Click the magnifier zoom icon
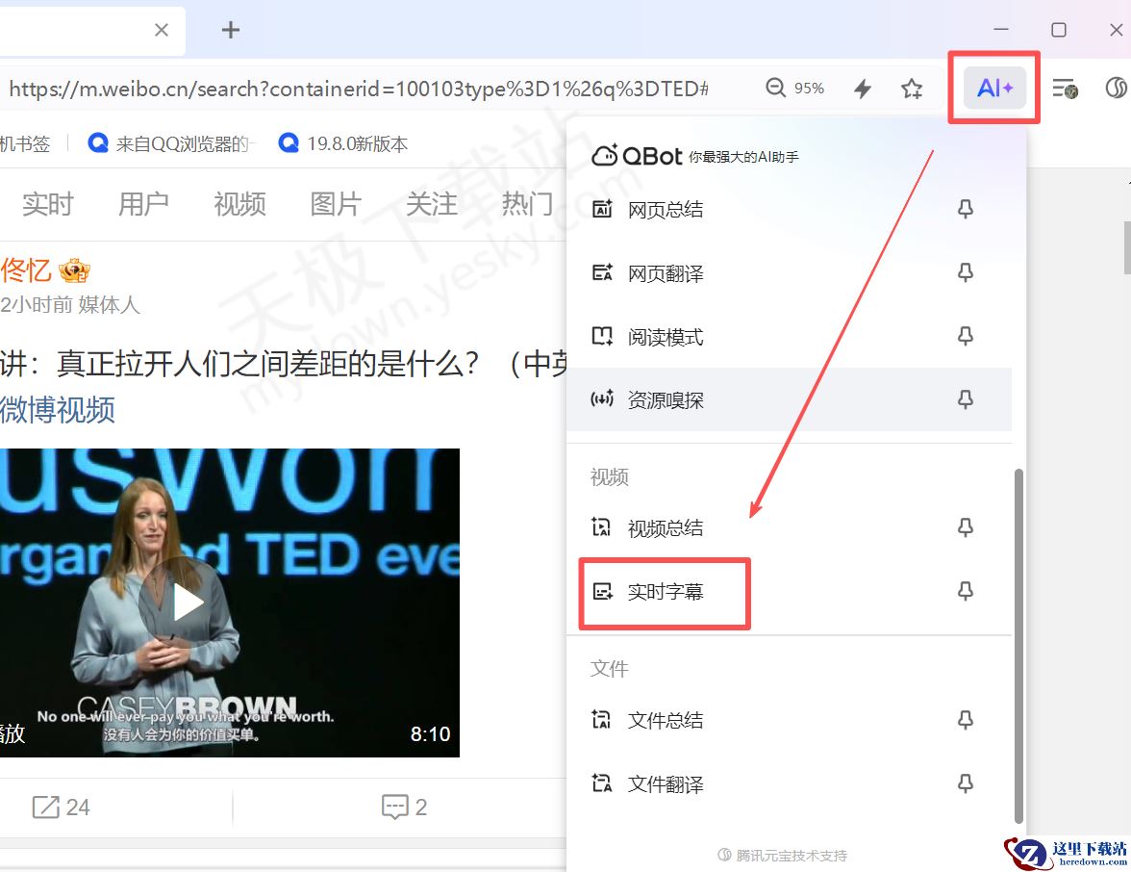 click(775, 88)
